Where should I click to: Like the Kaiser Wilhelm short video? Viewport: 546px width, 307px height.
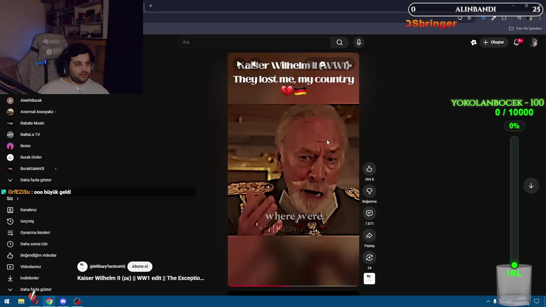click(x=369, y=169)
